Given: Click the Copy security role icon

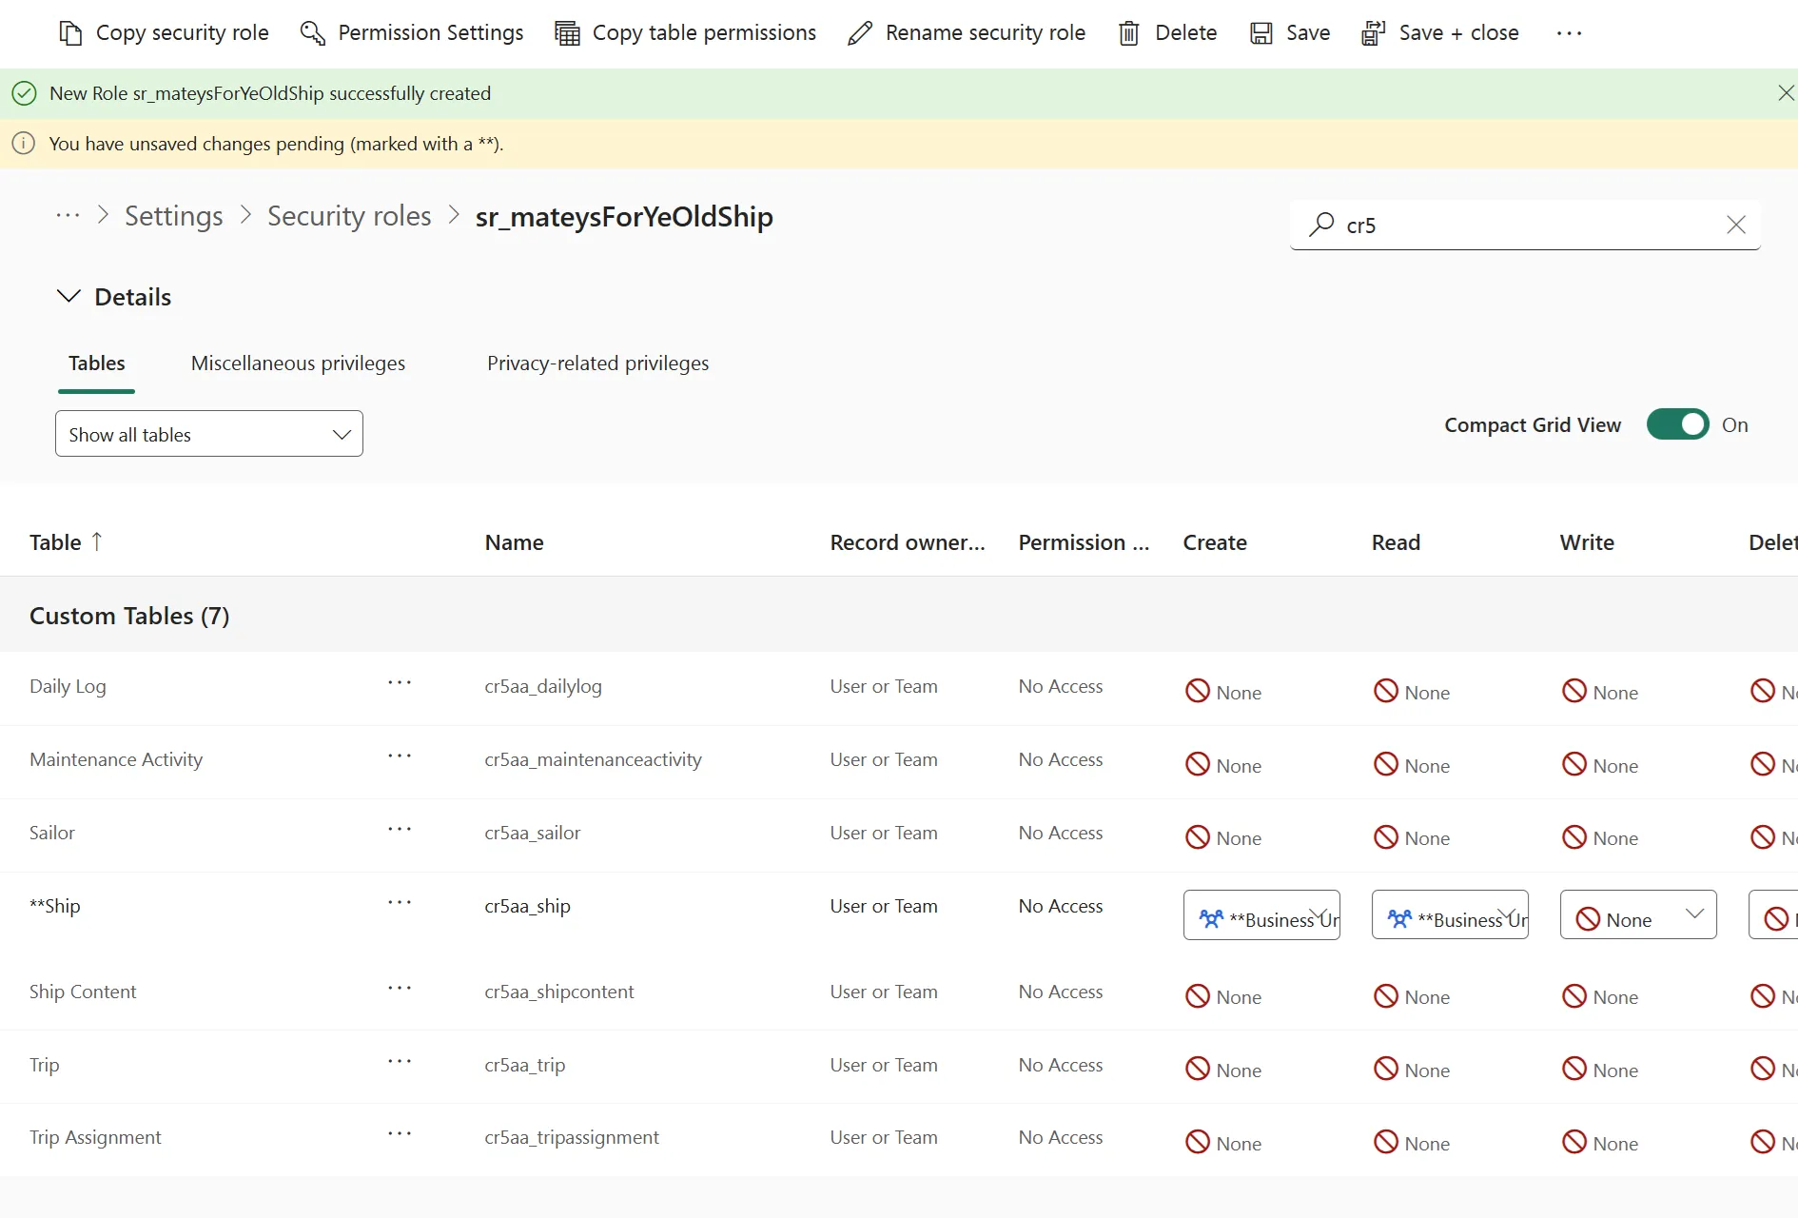Looking at the screenshot, I should [70, 33].
